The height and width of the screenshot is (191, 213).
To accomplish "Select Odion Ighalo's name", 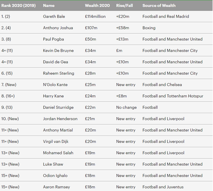I will coord(55,176).
